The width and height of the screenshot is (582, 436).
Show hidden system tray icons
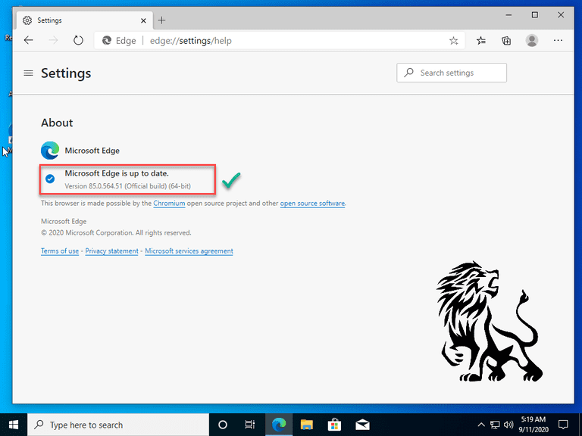point(481,425)
